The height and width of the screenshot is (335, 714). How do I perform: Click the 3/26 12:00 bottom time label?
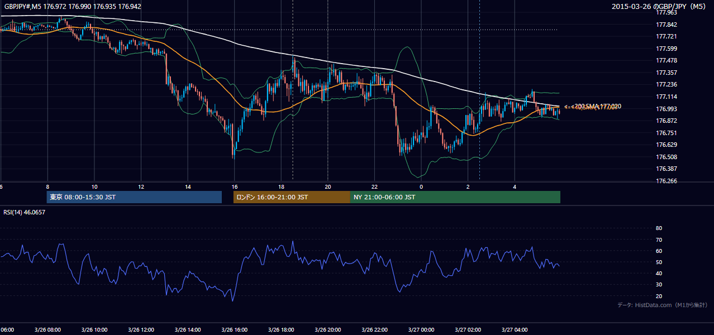[x=141, y=330]
